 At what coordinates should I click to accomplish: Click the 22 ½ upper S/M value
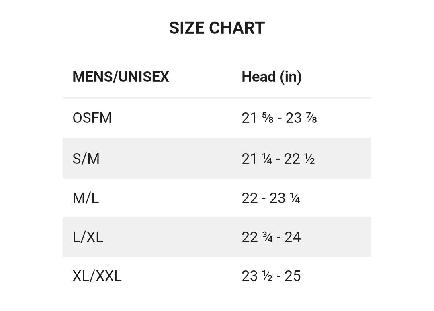(x=299, y=159)
